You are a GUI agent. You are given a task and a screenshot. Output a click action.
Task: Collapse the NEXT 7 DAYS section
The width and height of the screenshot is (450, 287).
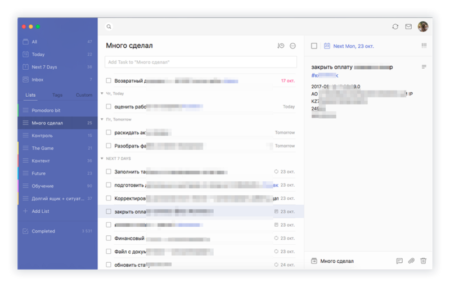[102, 159]
